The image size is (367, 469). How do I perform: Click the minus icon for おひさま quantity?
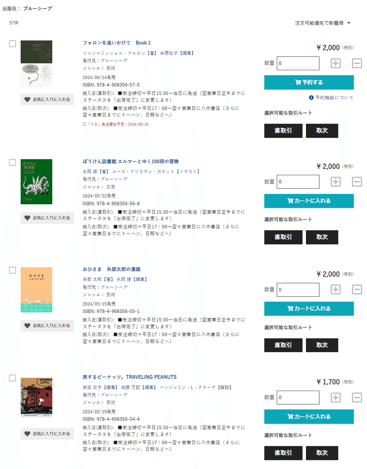(x=357, y=290)
